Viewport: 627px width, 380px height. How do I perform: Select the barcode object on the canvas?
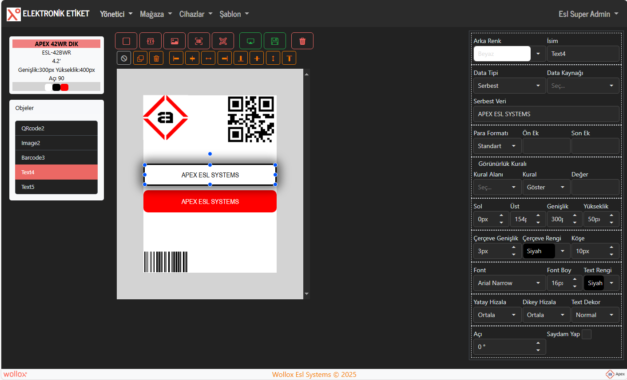[x=166, y=262]
